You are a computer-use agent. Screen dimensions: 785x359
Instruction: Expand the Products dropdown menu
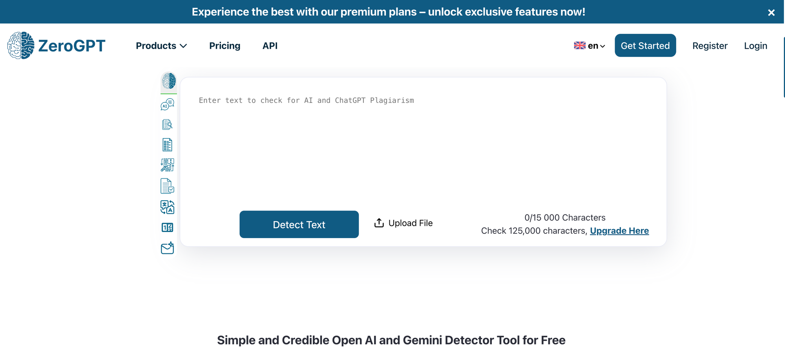tap(161, 46)
